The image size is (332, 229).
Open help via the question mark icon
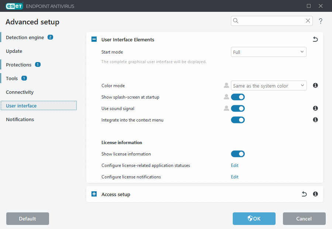321,21
